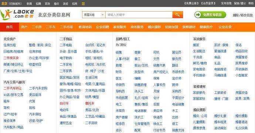The height and width of the screenshot is (133, 255).
Task: Open the 4S店/新车交易 link
Action: pos(13,95)
